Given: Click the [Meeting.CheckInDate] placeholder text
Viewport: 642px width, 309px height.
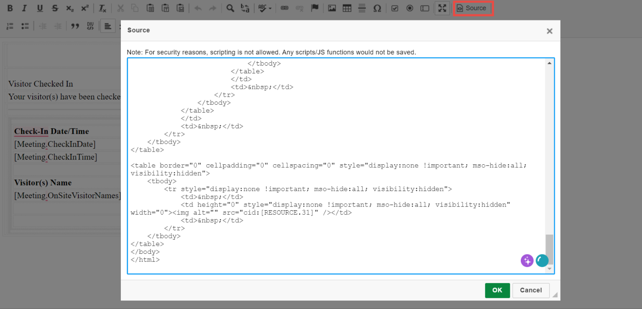Looking at the screenshot, I should click(55, 144).
